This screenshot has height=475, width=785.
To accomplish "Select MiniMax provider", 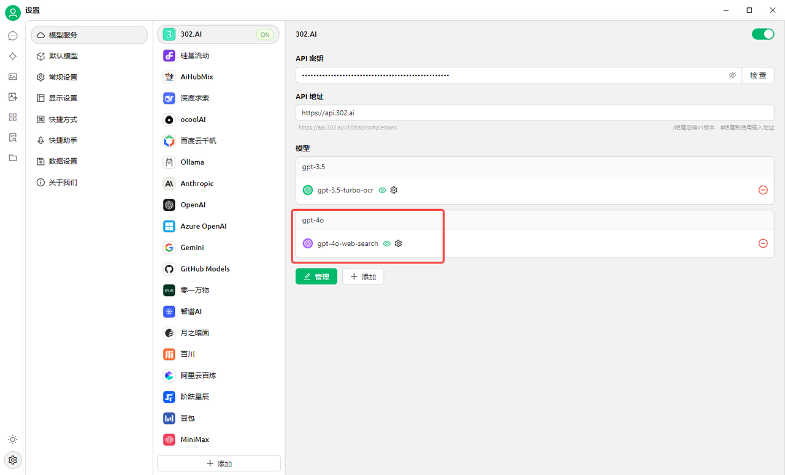I will click(218, 439).
